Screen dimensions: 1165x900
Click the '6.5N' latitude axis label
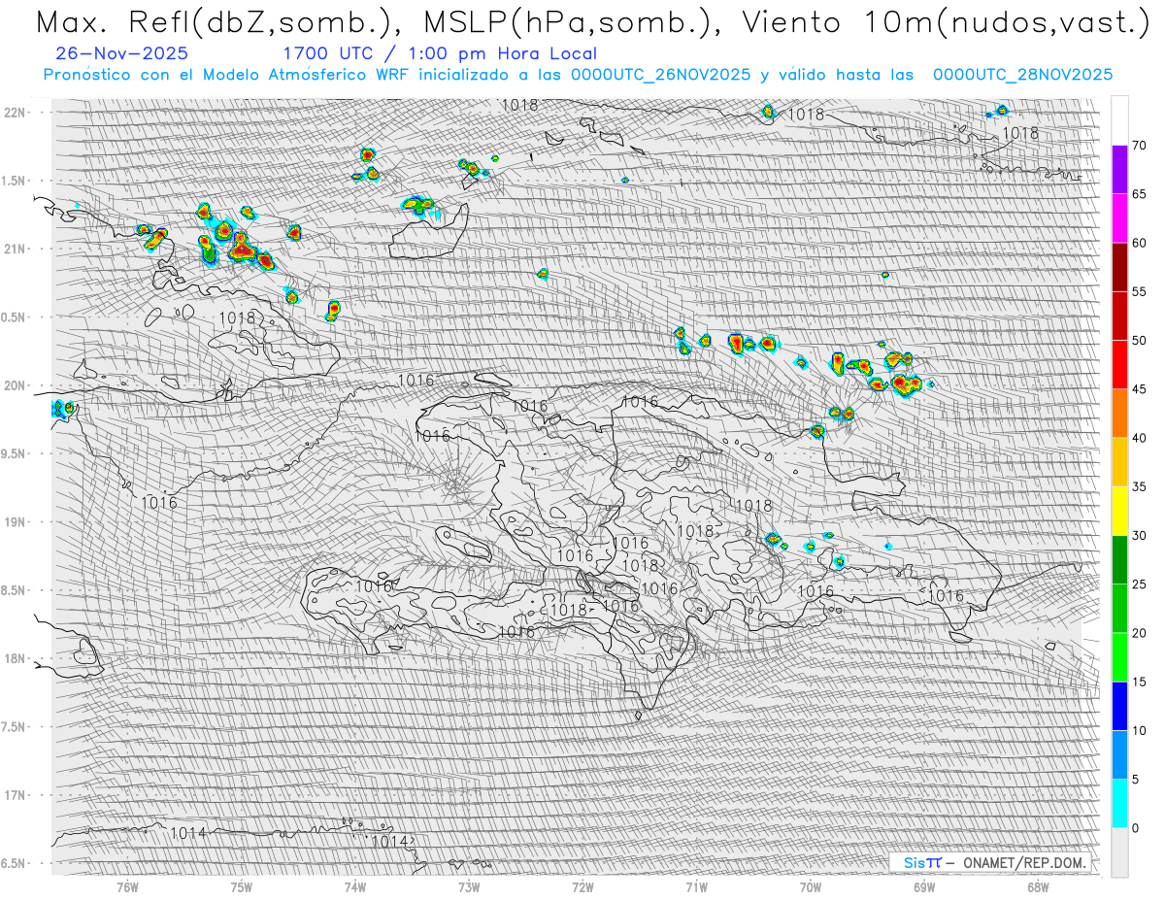click(15, 863)
